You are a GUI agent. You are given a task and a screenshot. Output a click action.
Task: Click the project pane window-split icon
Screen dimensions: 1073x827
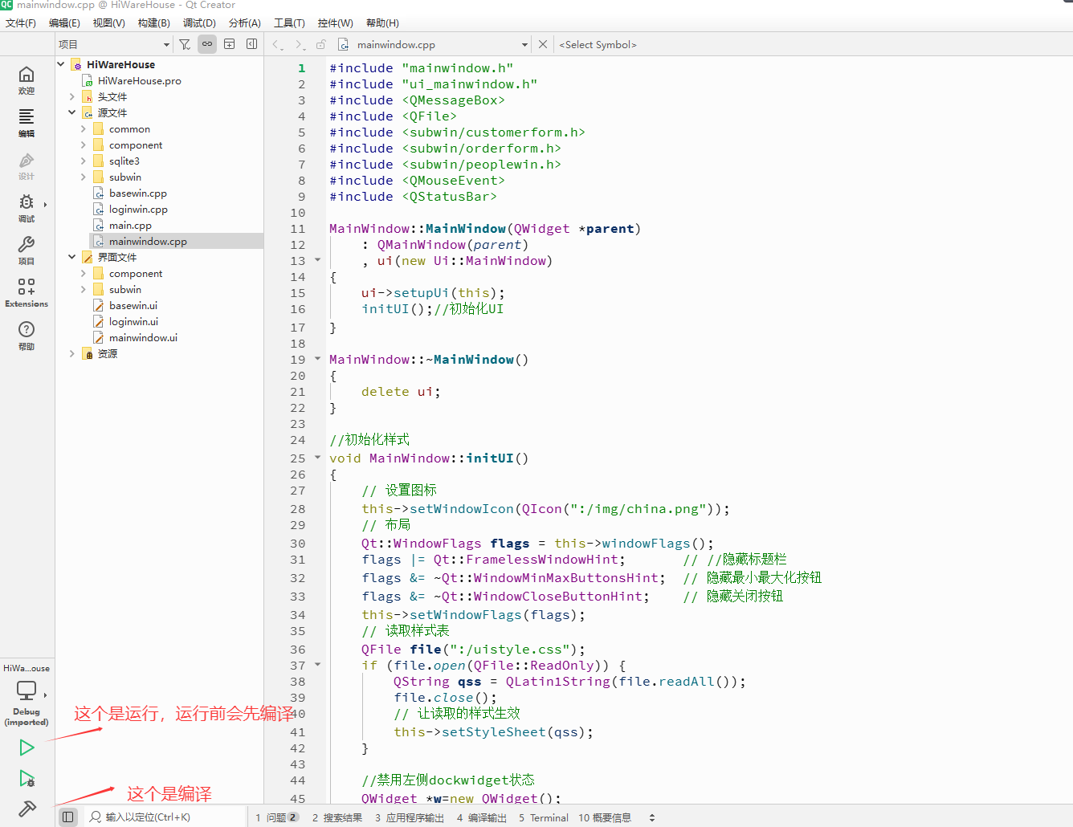pyautogui.click(x=230, y=44)
